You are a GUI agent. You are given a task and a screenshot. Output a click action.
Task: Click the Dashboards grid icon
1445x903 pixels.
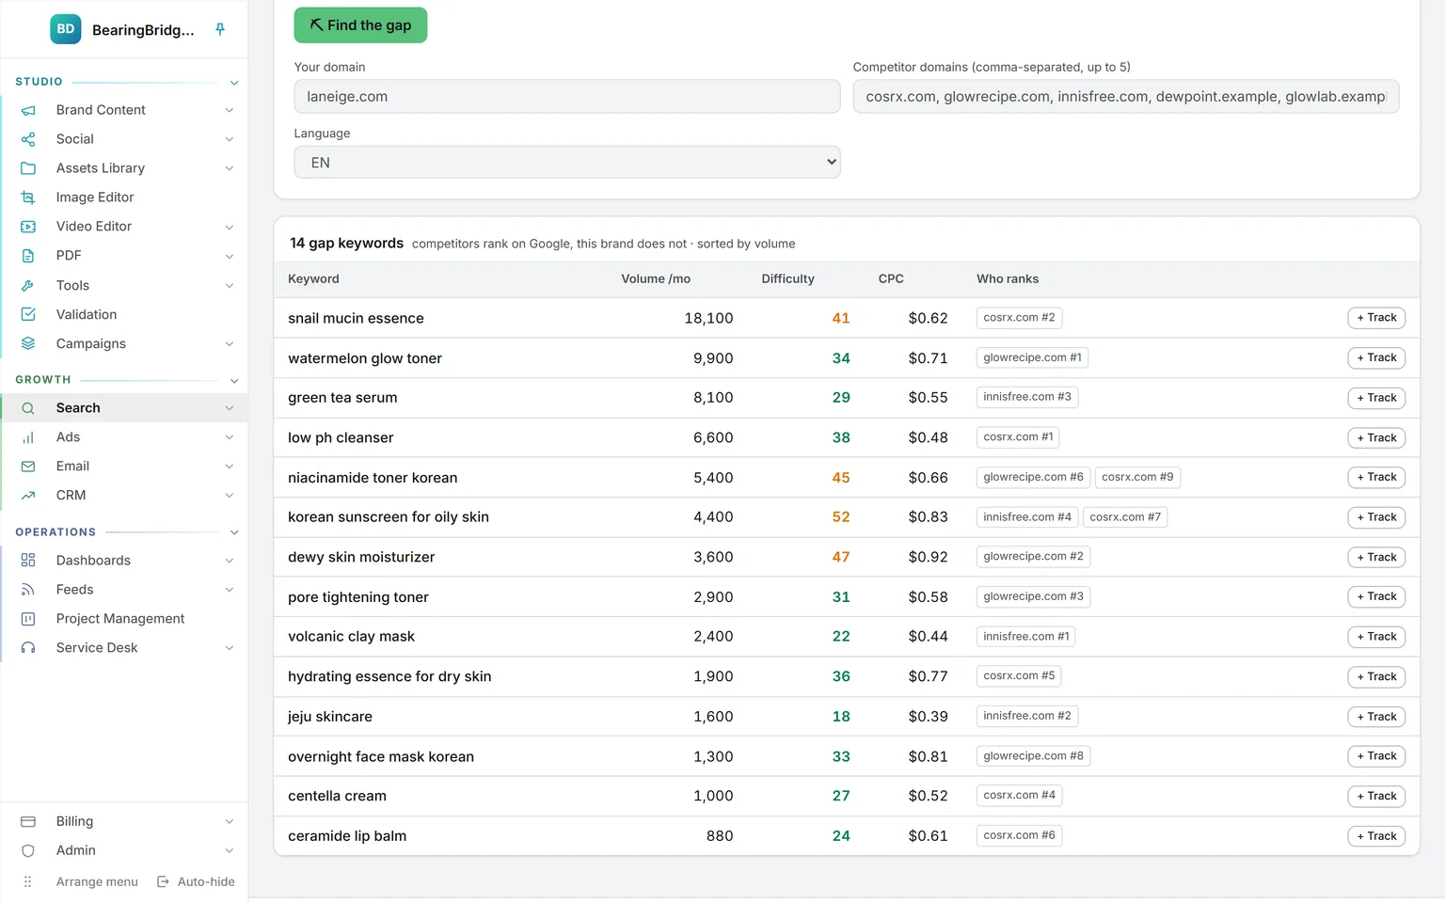pos(28,561)
